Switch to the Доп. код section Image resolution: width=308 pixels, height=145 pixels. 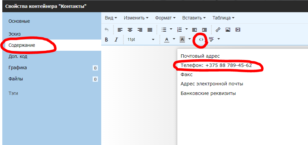tap(18, 56)
